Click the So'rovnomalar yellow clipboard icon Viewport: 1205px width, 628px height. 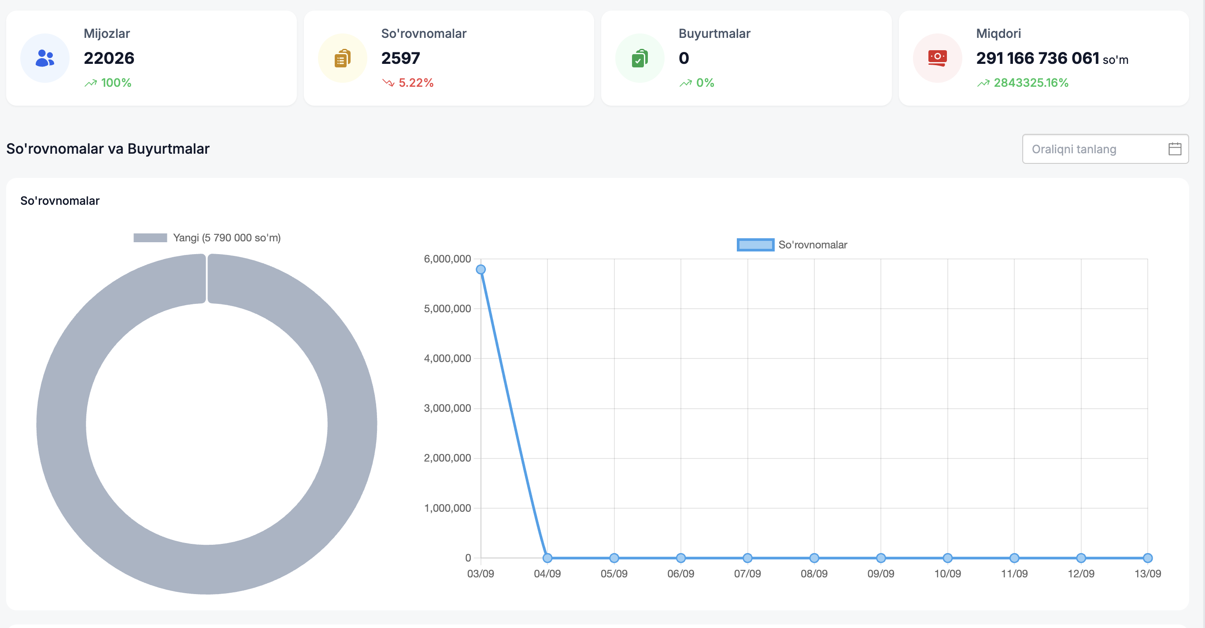[342, 59]
